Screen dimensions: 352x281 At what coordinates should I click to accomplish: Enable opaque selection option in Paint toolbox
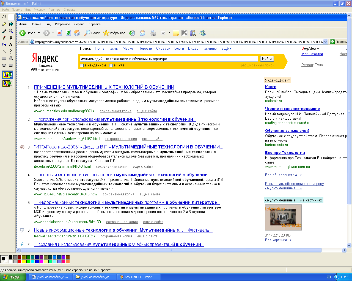click(x=7, y=75)
